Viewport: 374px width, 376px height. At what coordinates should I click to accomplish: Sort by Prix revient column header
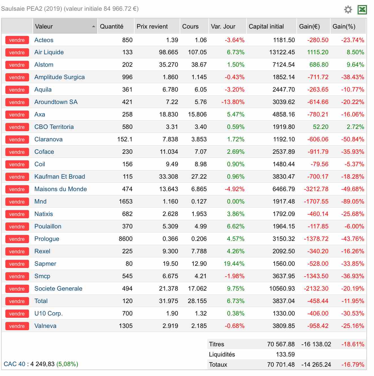157,26
